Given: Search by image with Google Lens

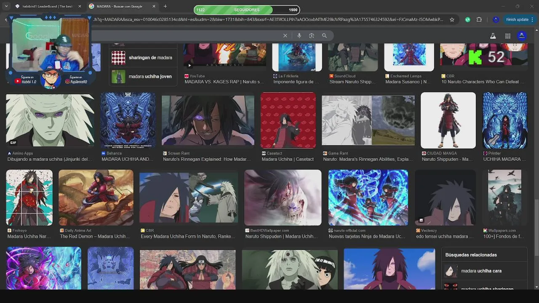Looking at the screenshot, I should coord(312,36).
